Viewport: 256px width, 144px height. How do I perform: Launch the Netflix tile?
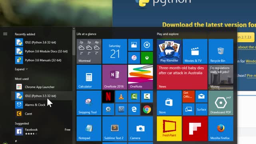pos(108,96)
